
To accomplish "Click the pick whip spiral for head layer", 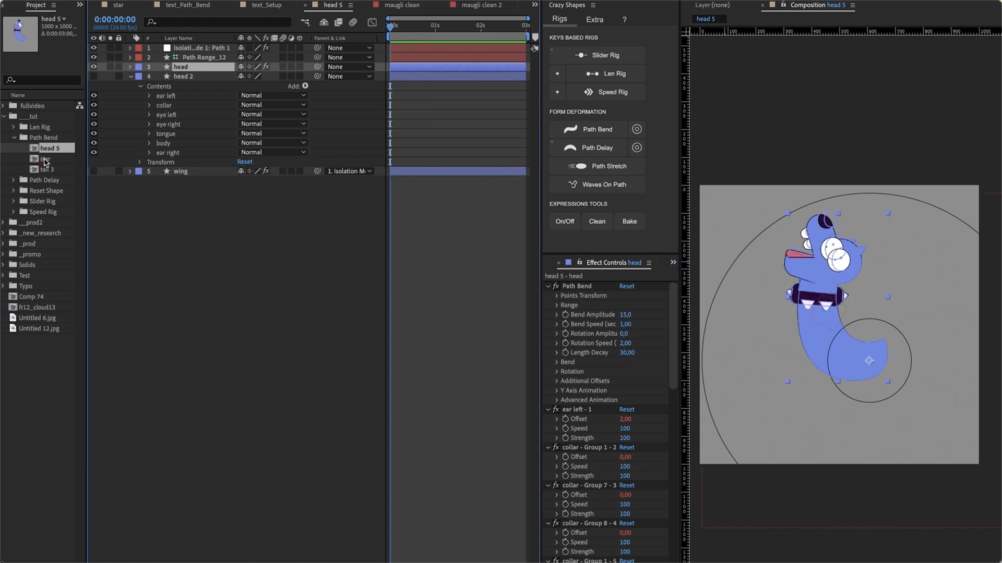I will (317, 67).
